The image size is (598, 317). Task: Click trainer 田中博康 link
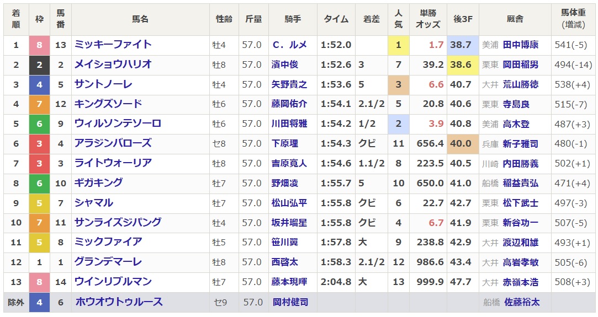pos(520,45)
